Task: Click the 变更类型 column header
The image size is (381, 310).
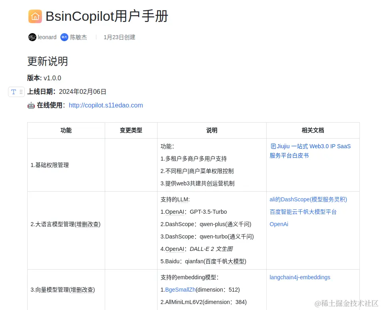Action: pos(131,130)
